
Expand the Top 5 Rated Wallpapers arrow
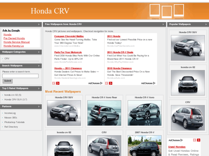click(x=39, y=88)
